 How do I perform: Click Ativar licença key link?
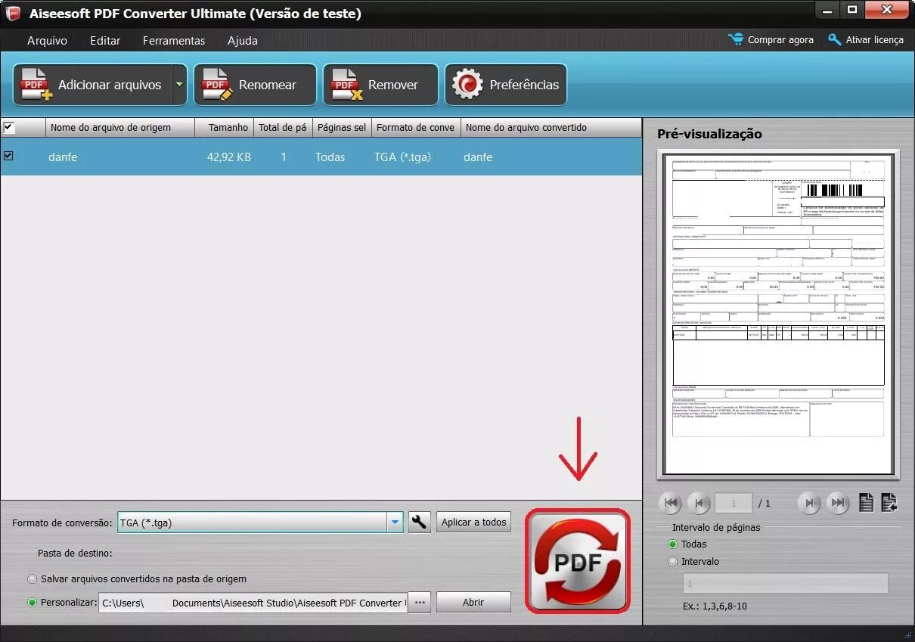click(866, 39)
